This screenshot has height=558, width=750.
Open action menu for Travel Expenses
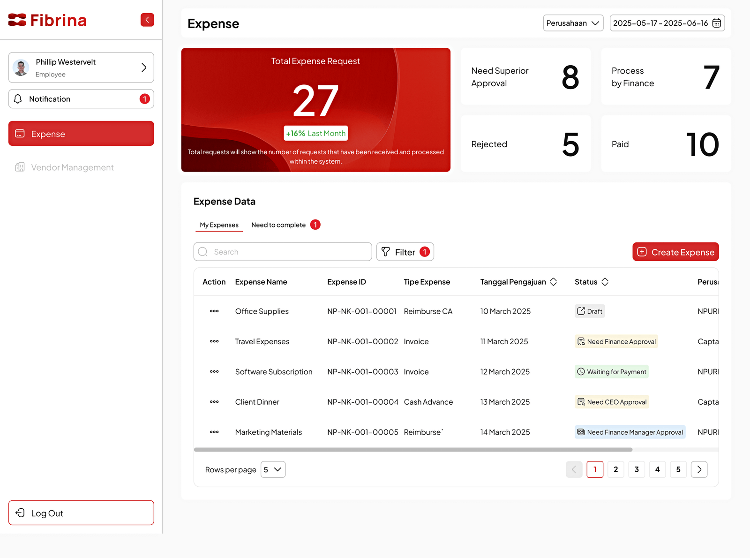[214, 341]
